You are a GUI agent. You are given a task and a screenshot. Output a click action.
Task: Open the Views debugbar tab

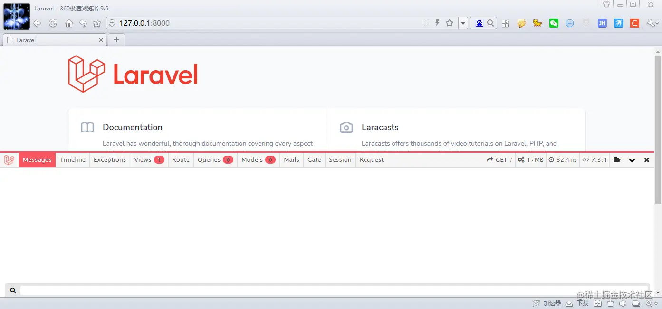click(149, 160)
